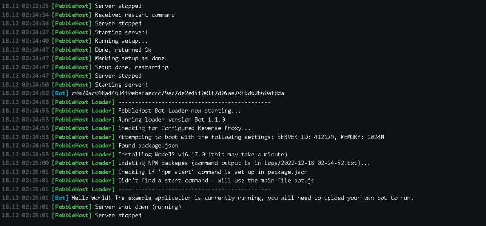Click the "Received restart command" log line

point(135,15)
